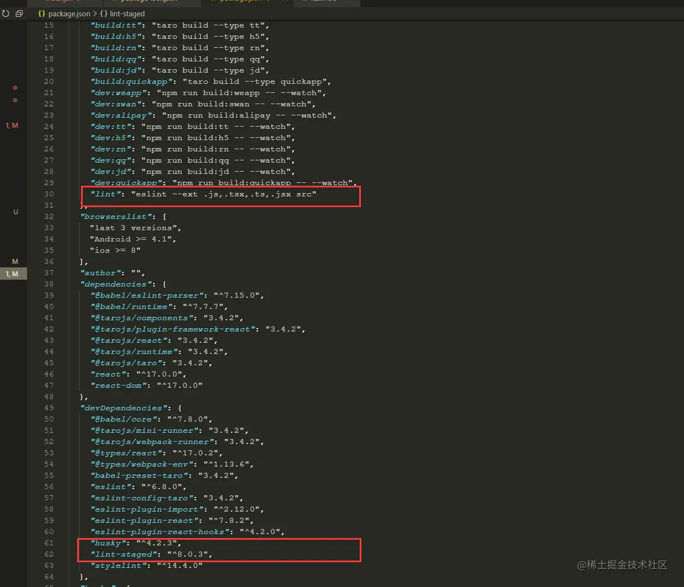Click line number 38 in the gutter
The width and height of the screenshot is (684, 587).
[49, 284]
